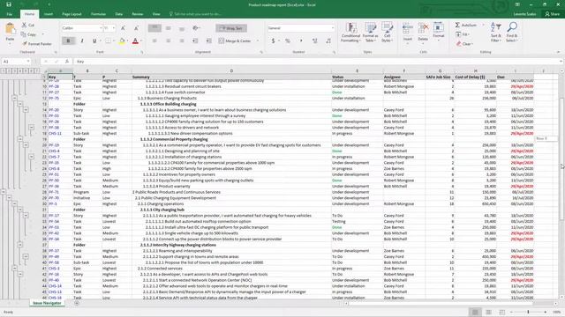565x317 pixels.
Task: Toggle align left
Action: 154,41
